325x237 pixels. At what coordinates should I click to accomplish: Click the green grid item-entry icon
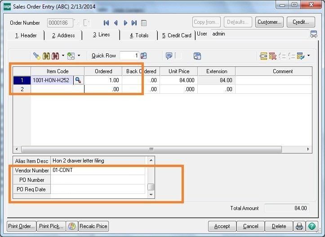point(71,56)
